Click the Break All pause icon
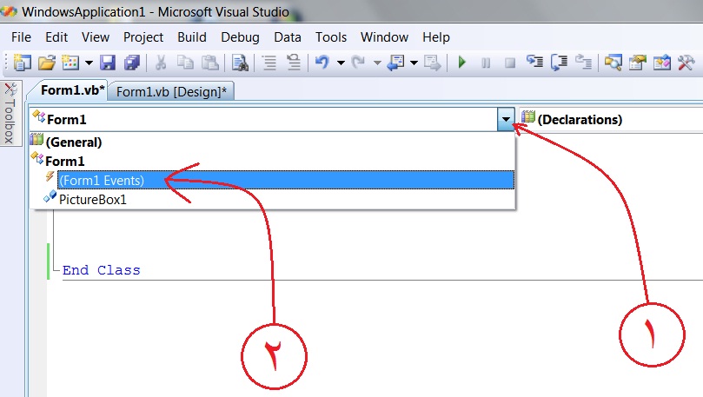Viewport: 703px width, 397px height. point(486,63)
